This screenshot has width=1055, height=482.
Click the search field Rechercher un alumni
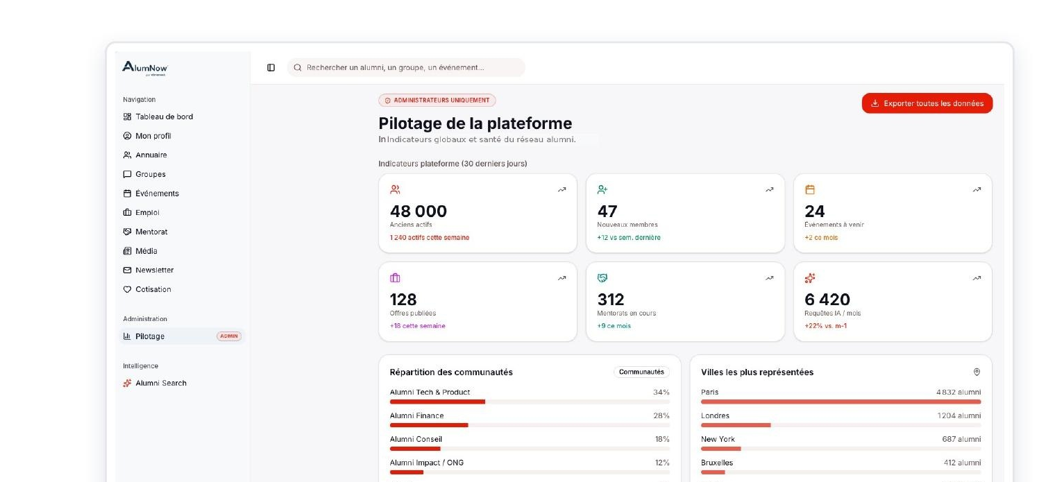point(406,67)
